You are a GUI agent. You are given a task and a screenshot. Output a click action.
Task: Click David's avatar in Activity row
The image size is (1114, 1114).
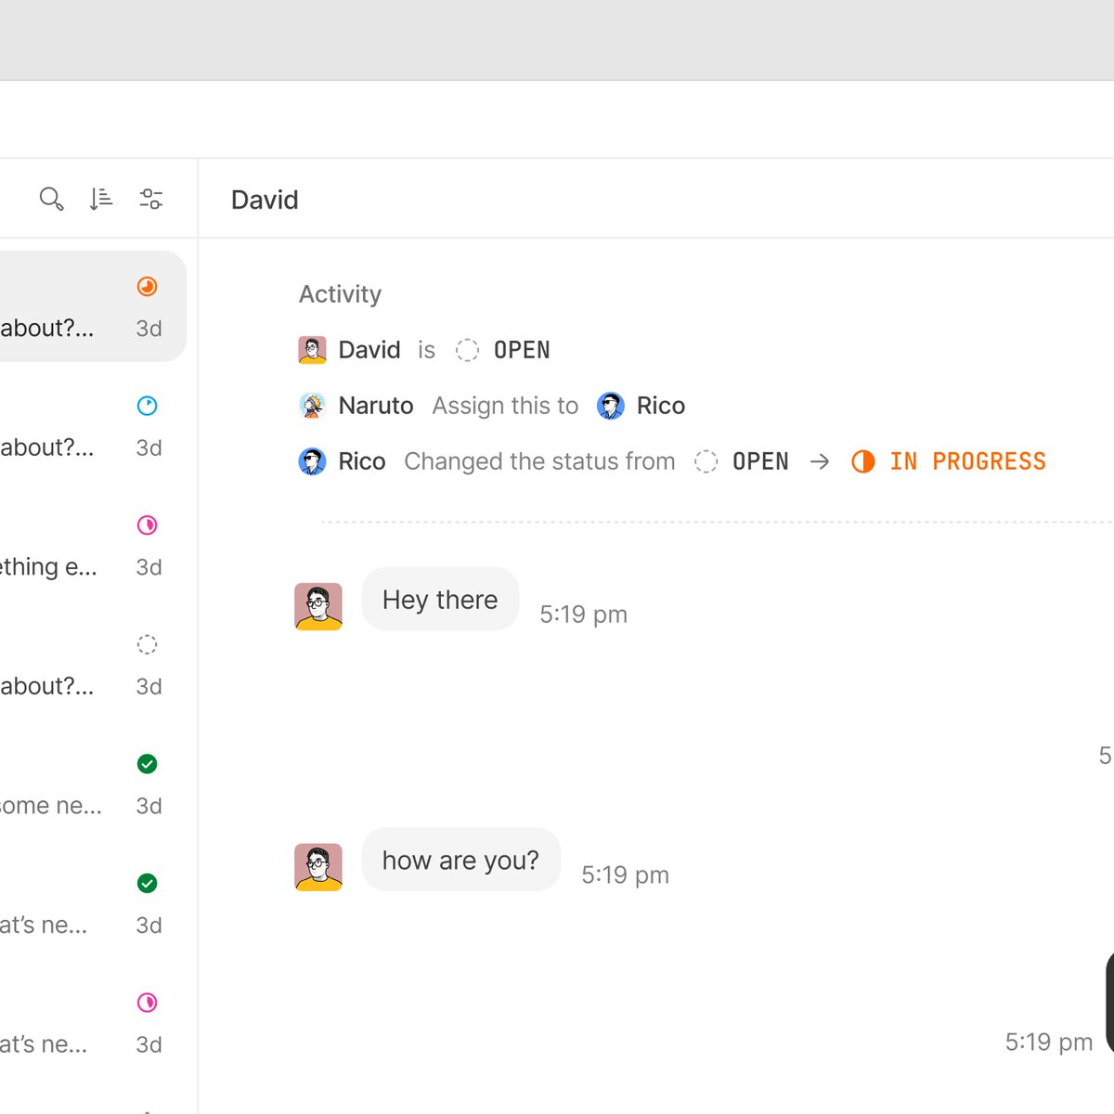pyautogui.click(x=312, y=350)
